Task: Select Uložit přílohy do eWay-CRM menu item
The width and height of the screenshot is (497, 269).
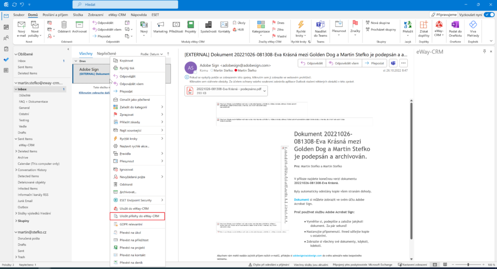Action: [137, 216]
